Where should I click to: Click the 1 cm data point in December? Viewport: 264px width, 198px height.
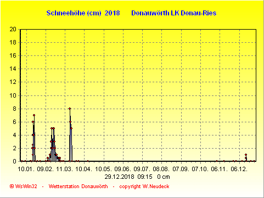click(x=246, y=155)
